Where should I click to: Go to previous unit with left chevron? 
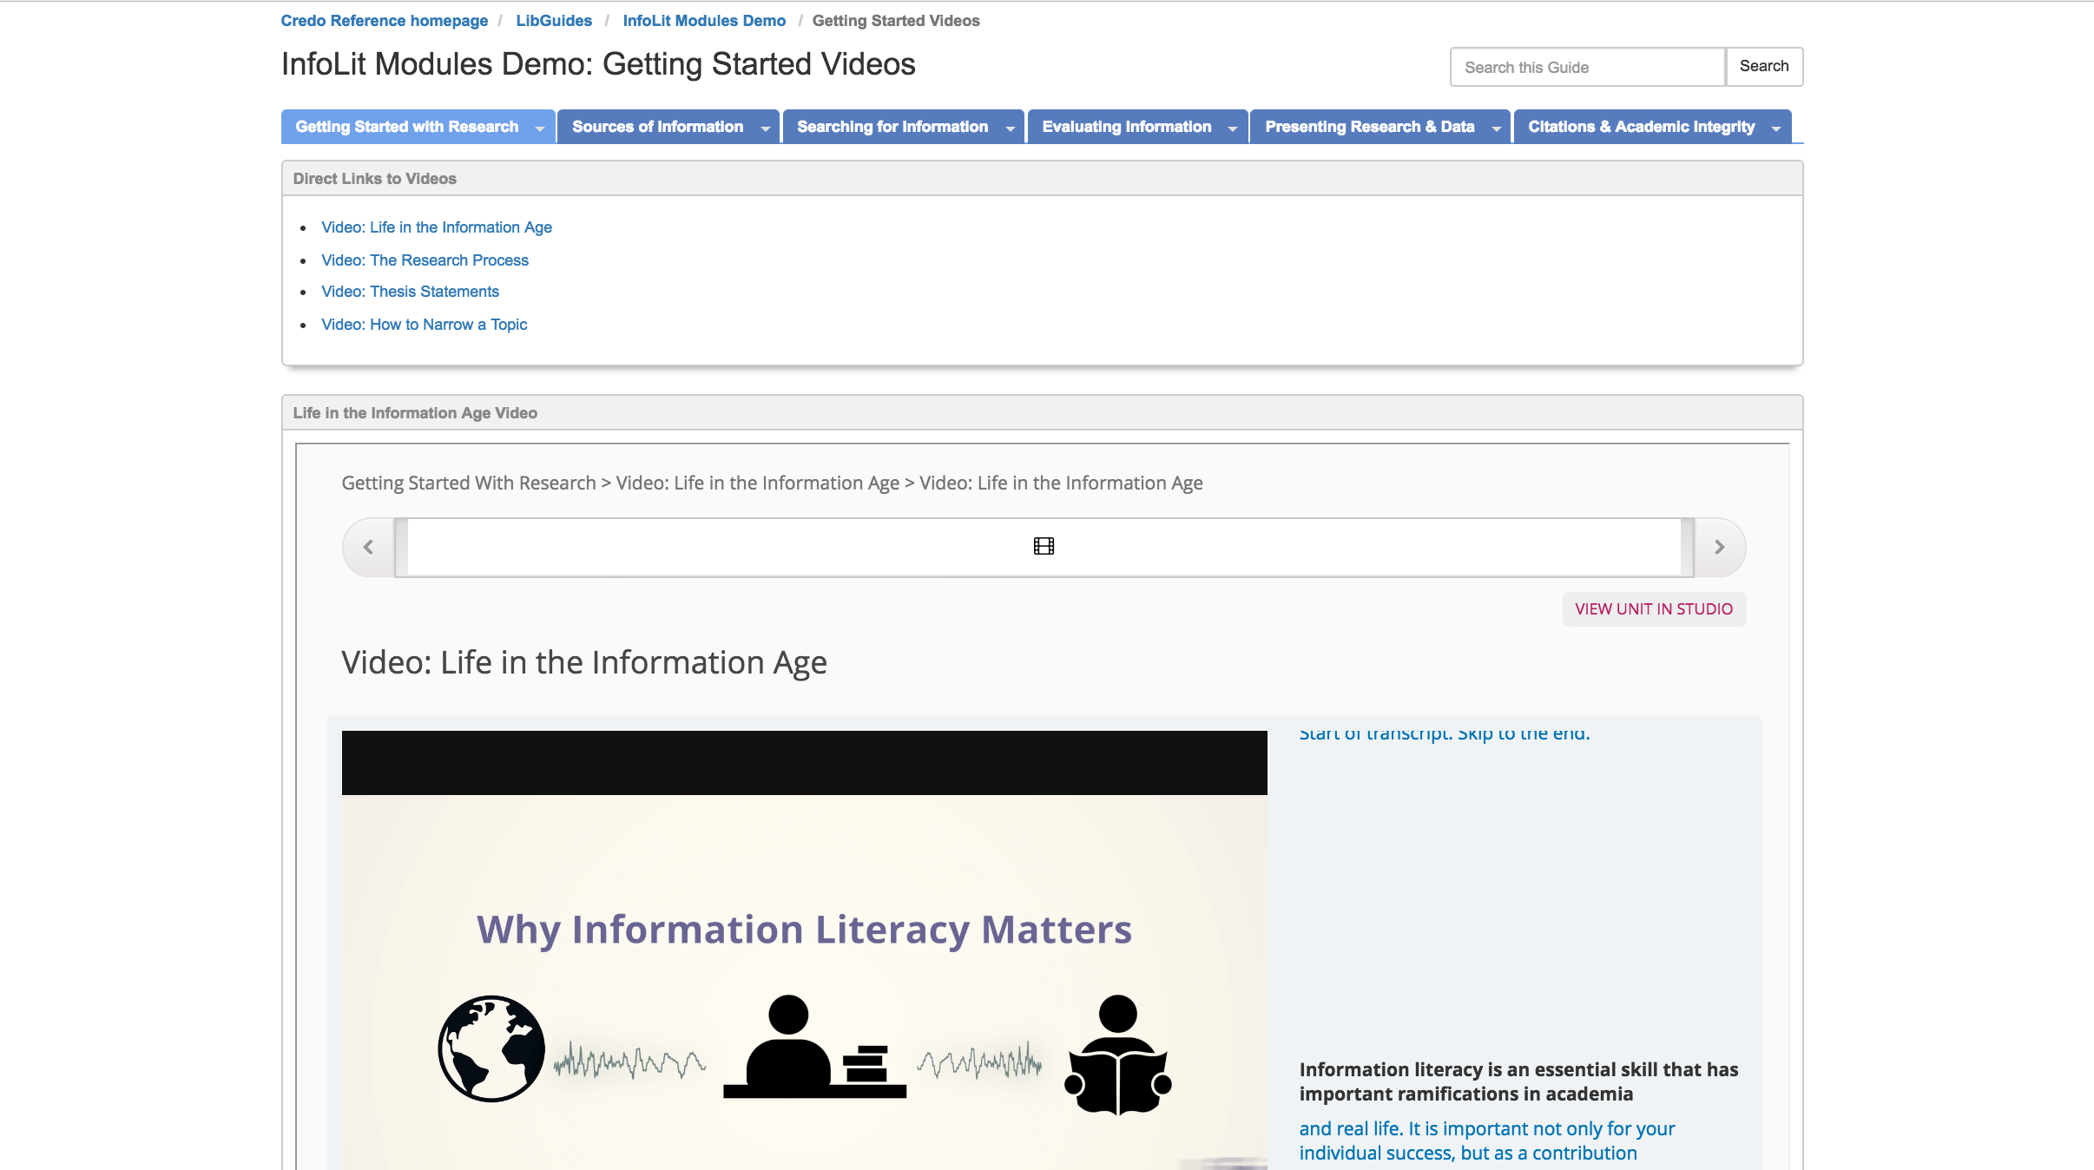368,547
